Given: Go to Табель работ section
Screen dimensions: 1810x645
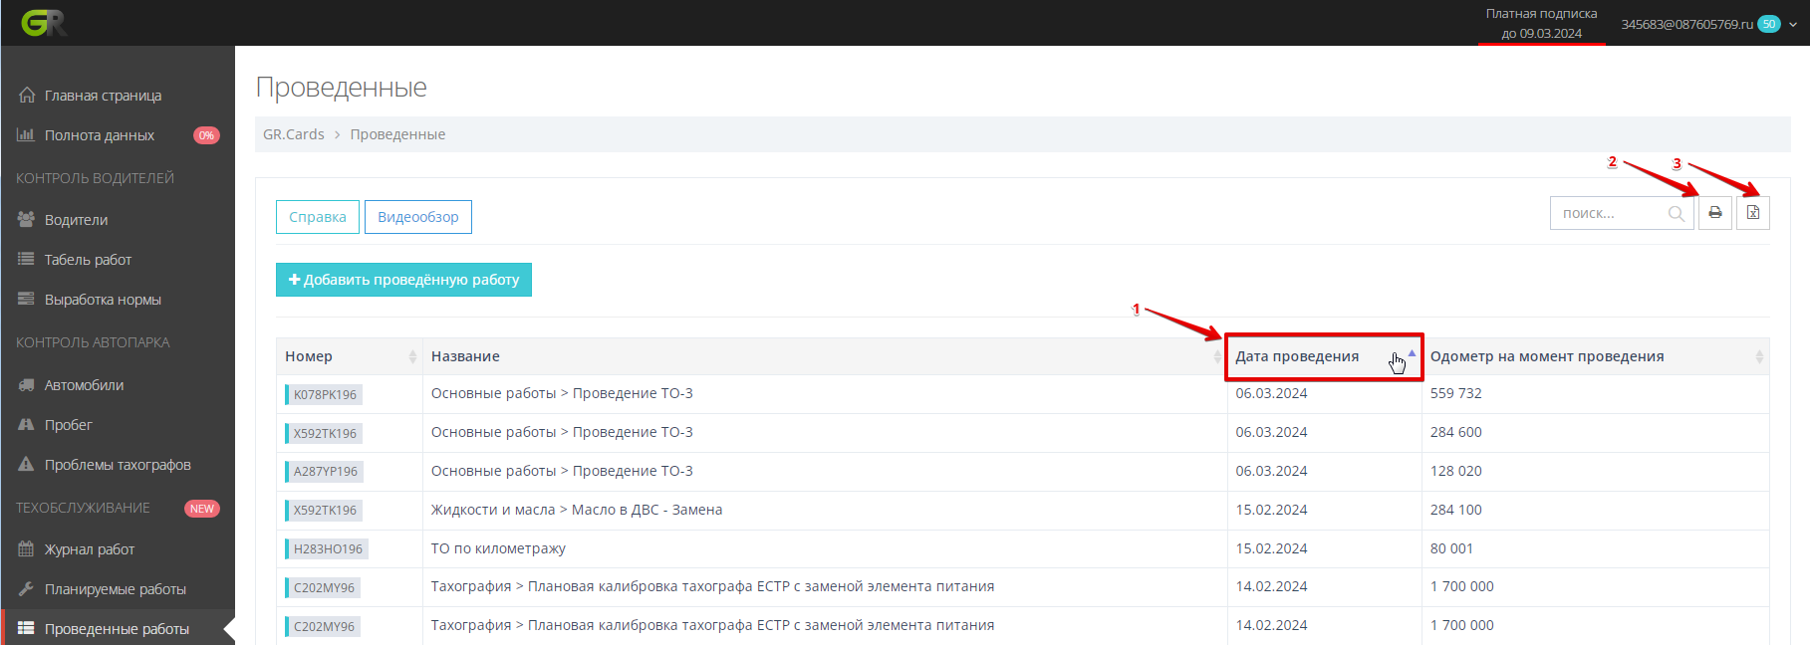Looking at the screenshot, I should click(88, 260).
